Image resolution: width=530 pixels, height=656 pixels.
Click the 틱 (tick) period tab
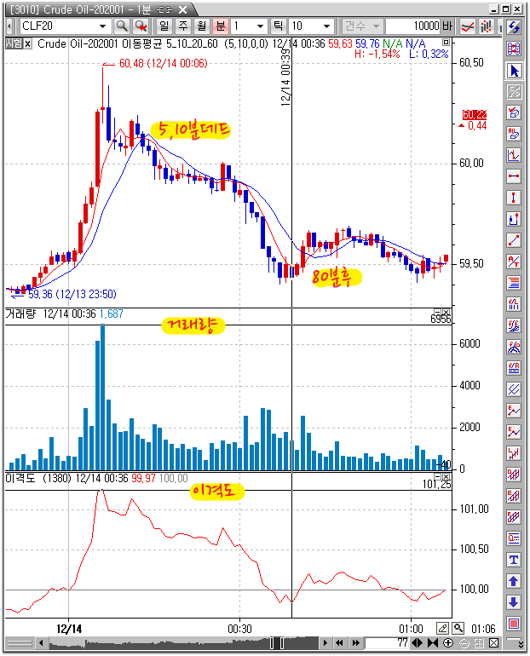pos(278,26)
